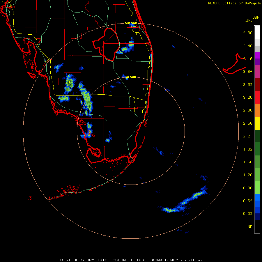Pick the maroon legend swatch
262x262 pixels.
pos(257,84)
